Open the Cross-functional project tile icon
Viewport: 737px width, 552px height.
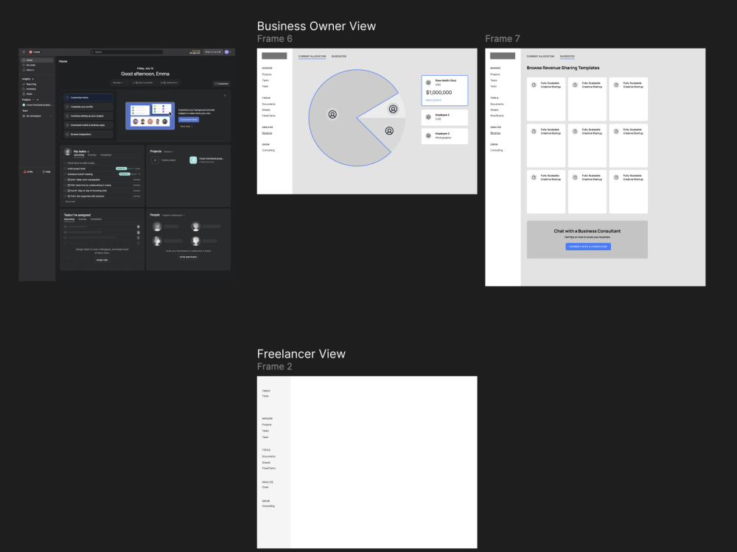point(192,160)
